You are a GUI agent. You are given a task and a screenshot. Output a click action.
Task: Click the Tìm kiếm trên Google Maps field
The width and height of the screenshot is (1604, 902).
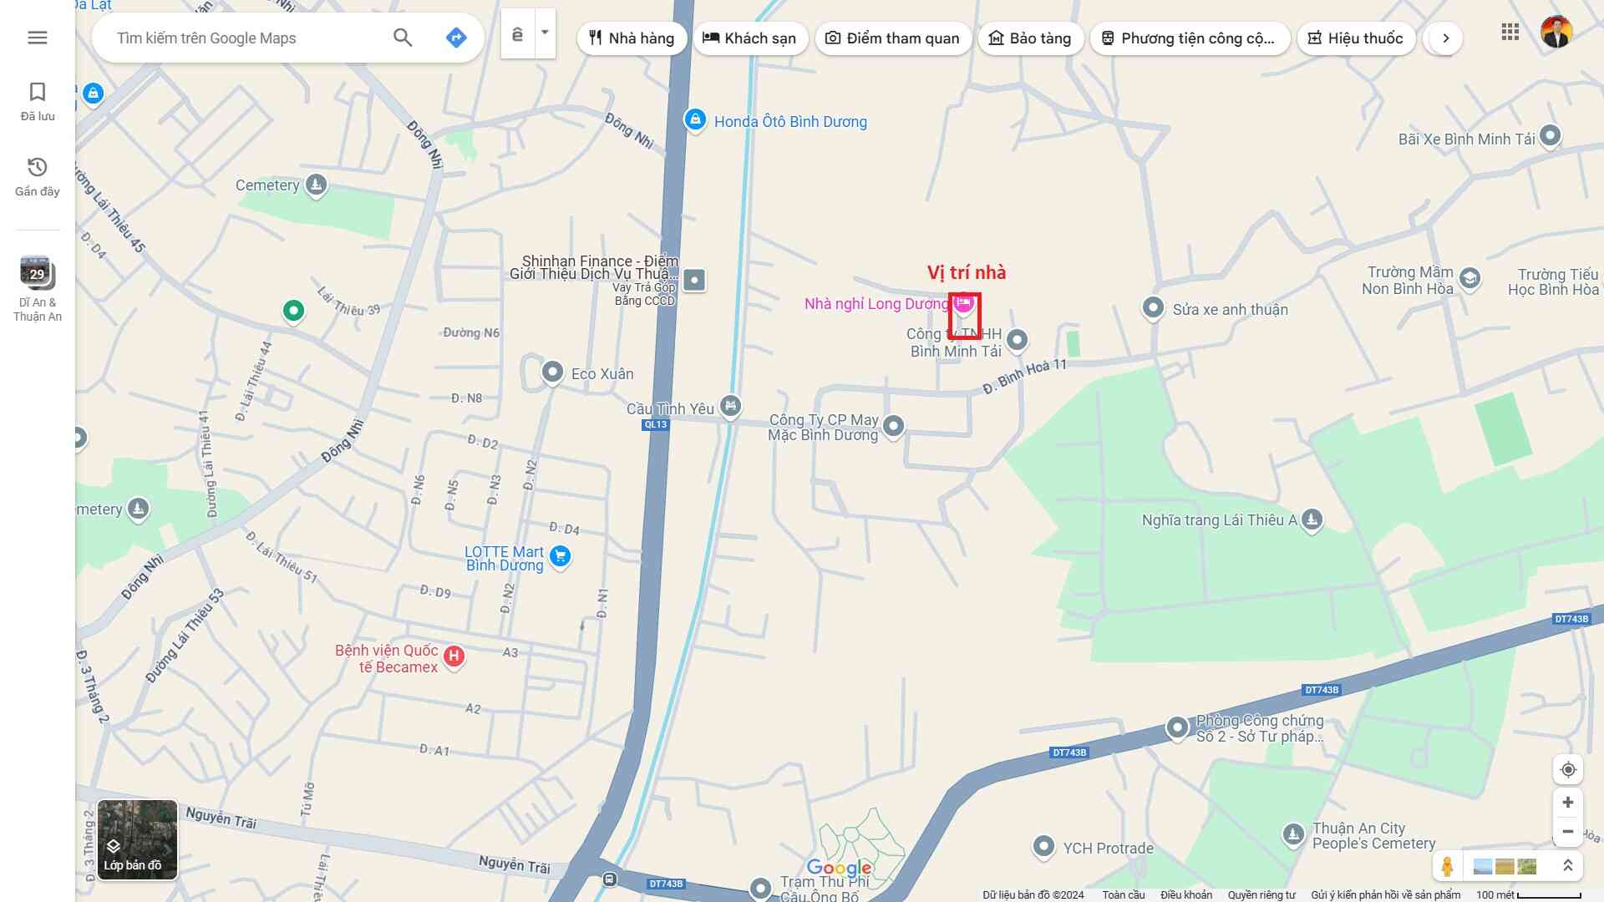242,38
